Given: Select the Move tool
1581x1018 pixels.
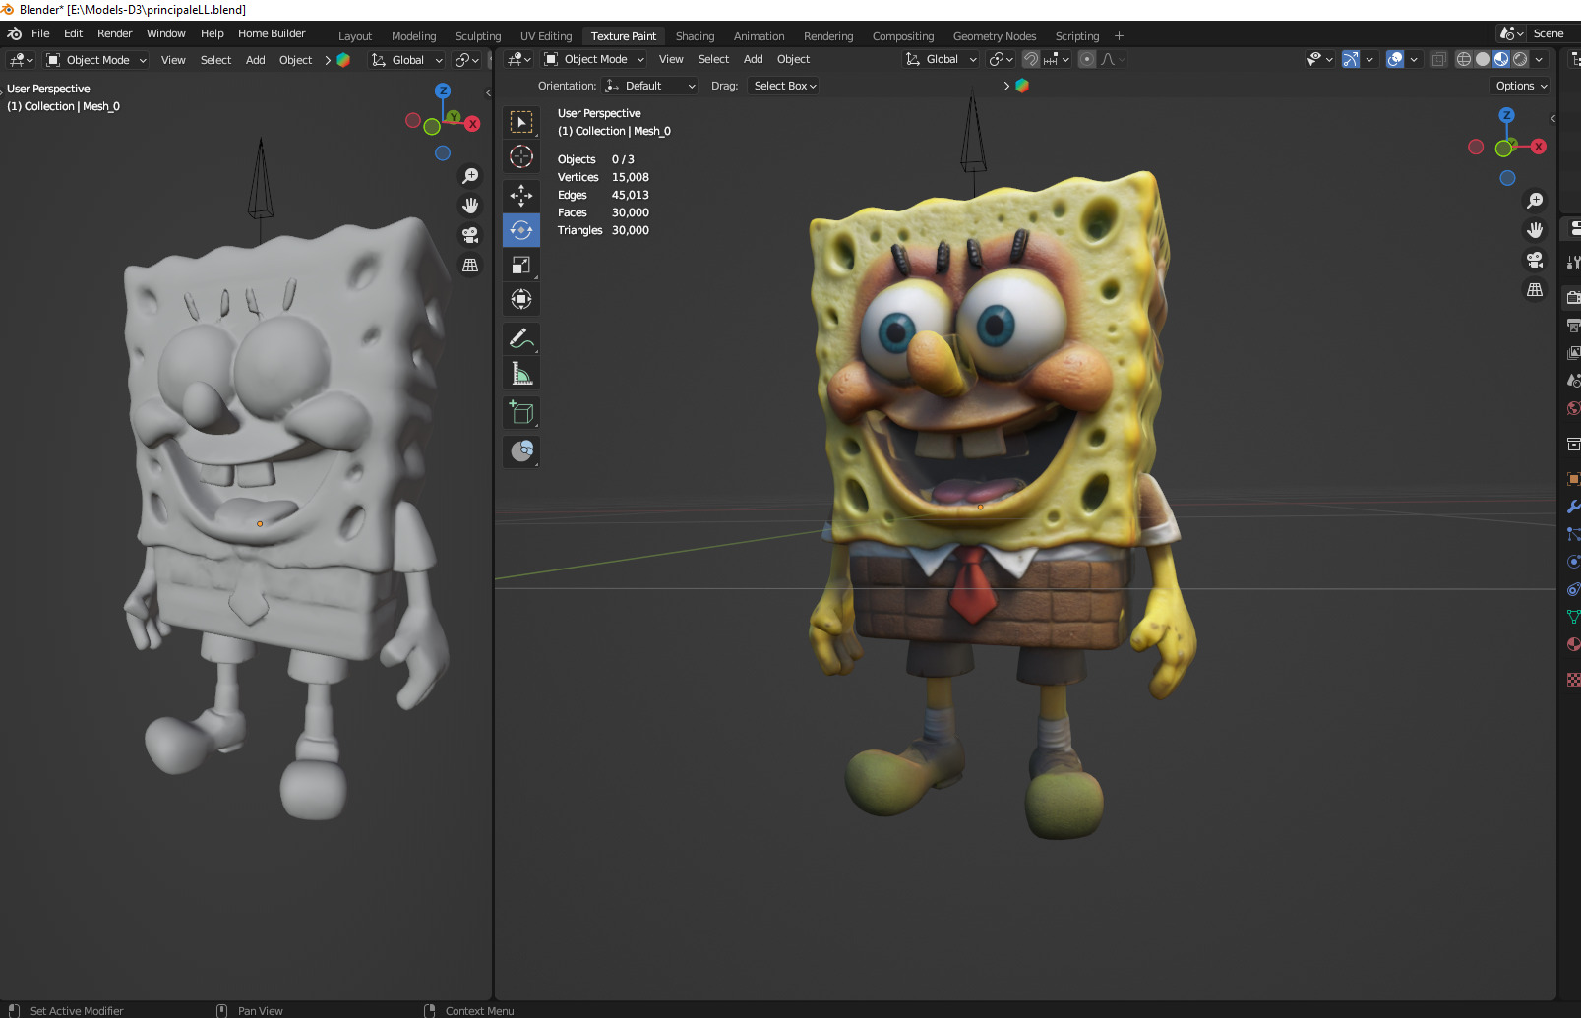Looking at the screenshot, I should (x=521, y=196).
